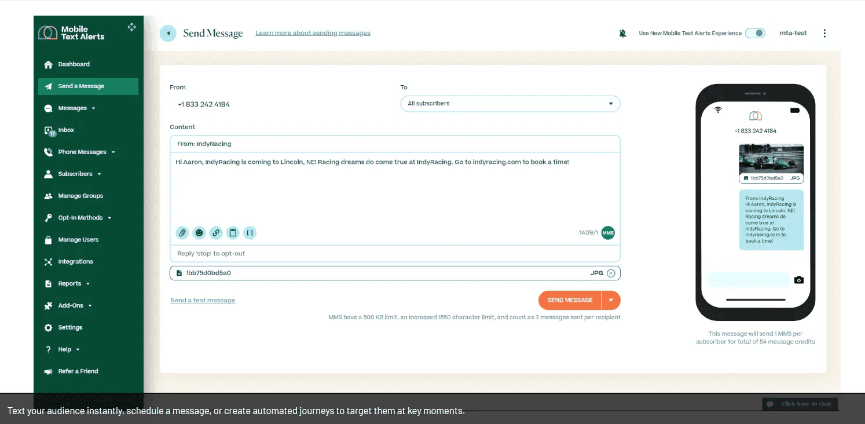Open the three-dot account menu
This screenshot has width=865, height=424.
pos(824,34)
